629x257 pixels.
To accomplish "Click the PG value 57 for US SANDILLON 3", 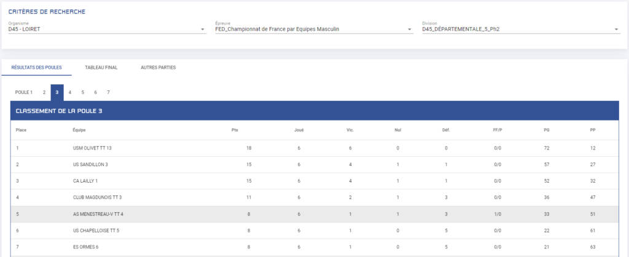I will [x=547, y=165].
